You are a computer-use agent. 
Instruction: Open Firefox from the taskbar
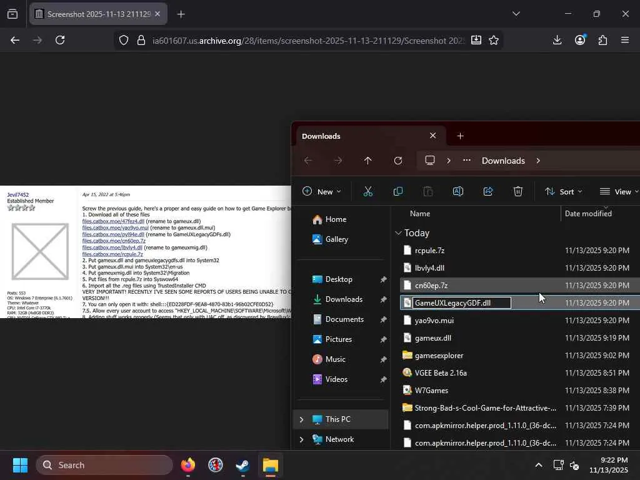point(188,465)
